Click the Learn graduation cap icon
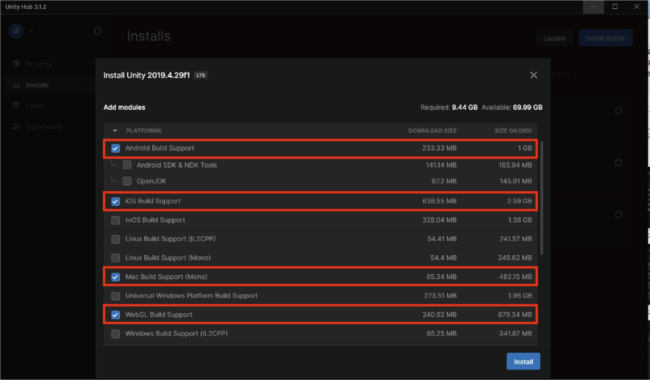 coord(16,105)
